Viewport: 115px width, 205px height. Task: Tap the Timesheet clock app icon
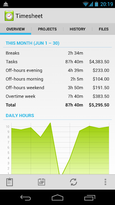tap(9, 16)
